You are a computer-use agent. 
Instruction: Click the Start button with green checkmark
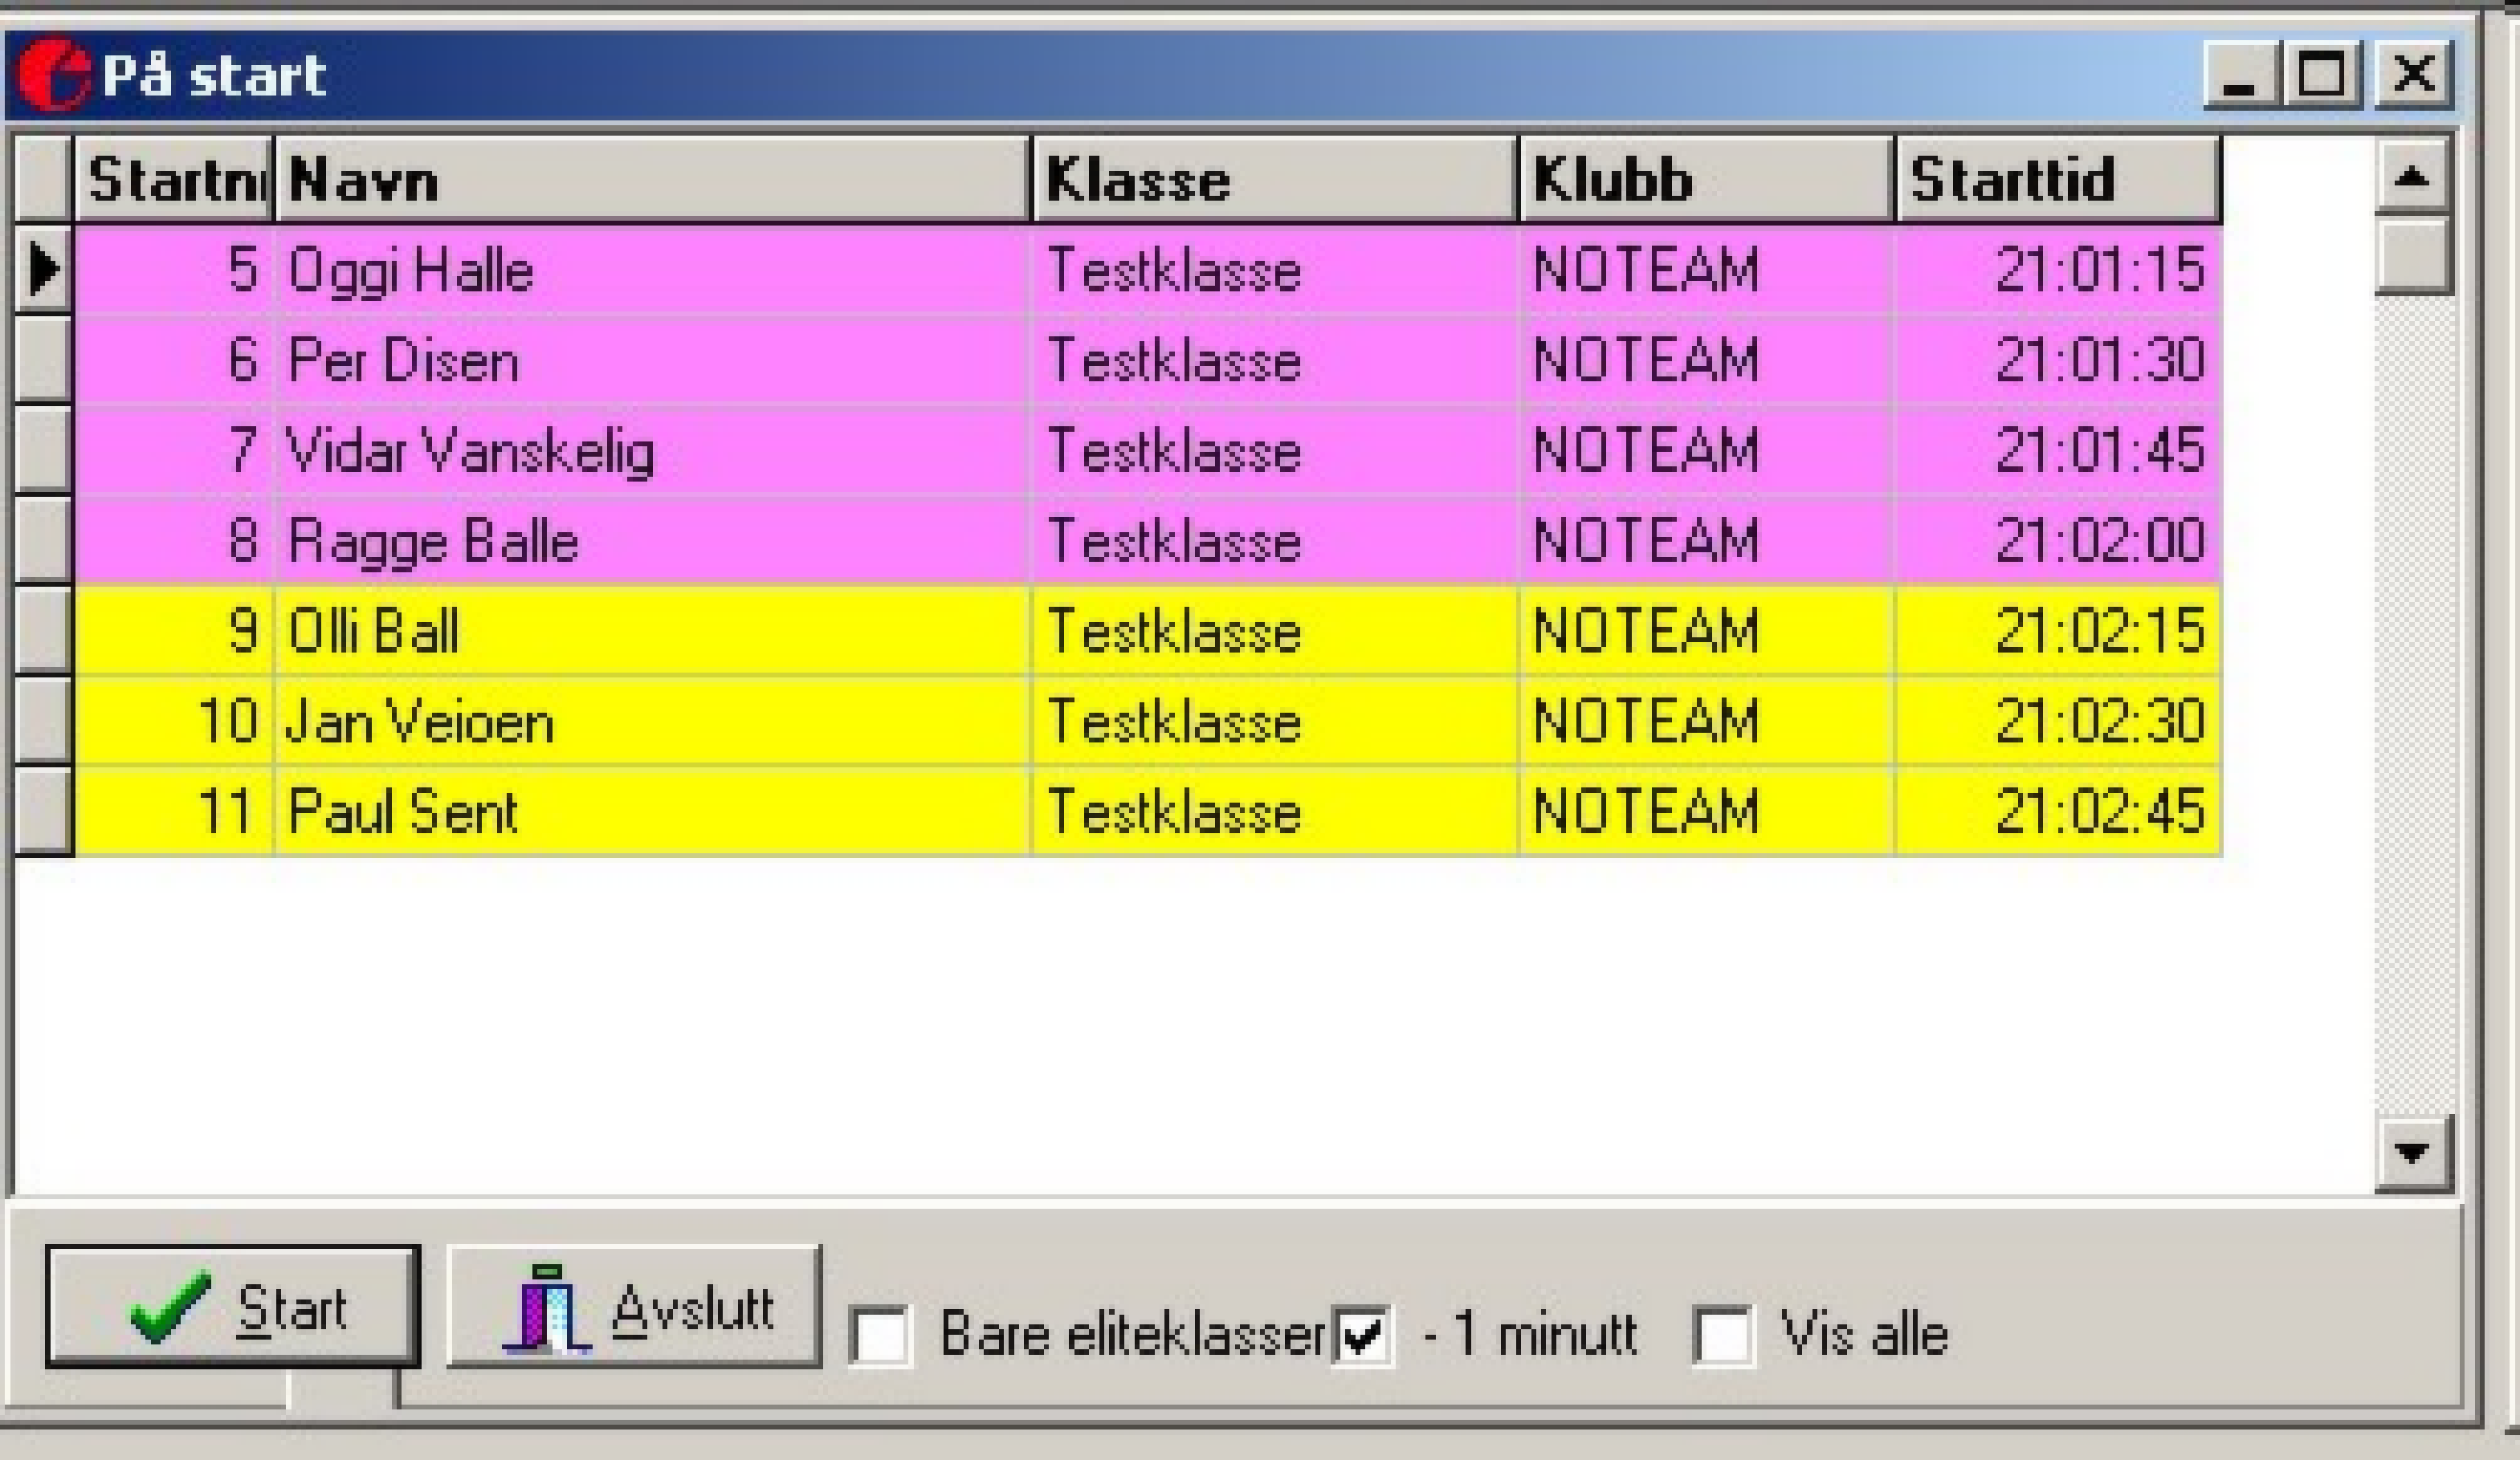point(232,1306)
